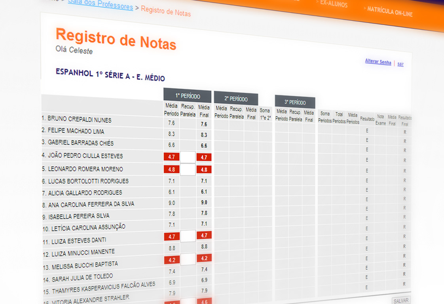Open the MATRÍCULA ON-LINE navigation item

tap(390, 11)
